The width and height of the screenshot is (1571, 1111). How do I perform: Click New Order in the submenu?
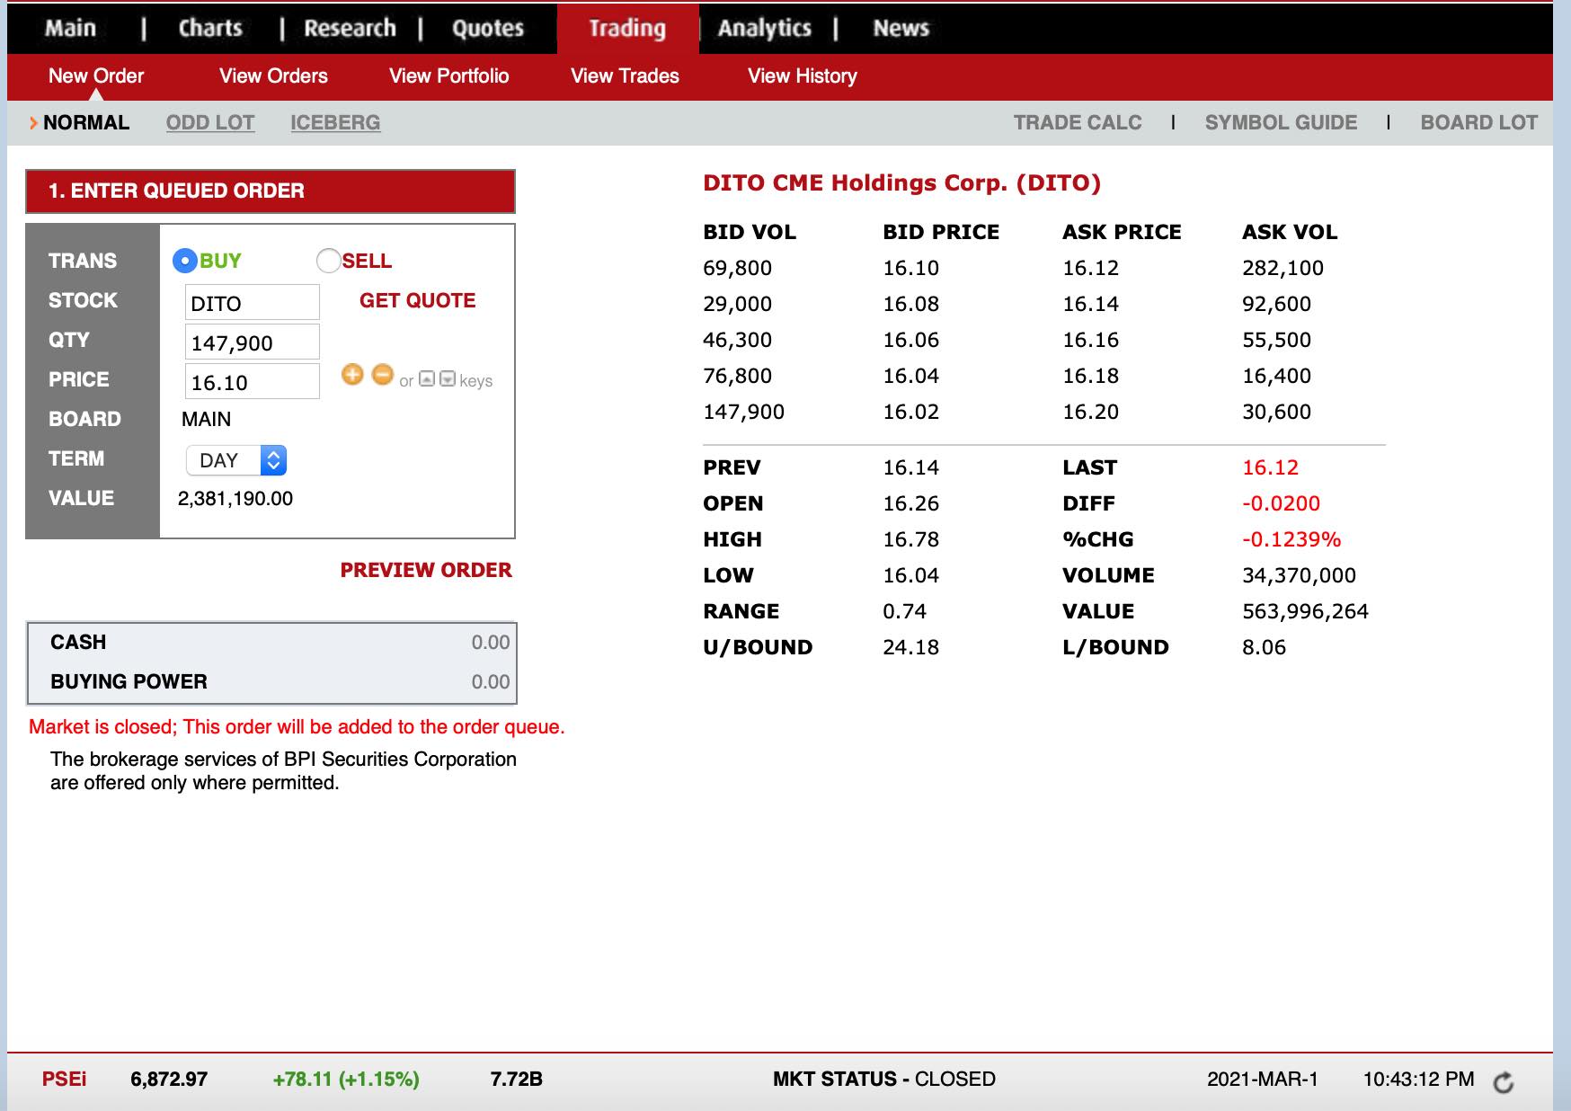tap(96, 76)
